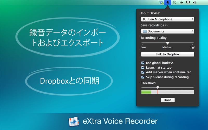
Task: Click the audio level meter bar
Action: pos(167,92)
